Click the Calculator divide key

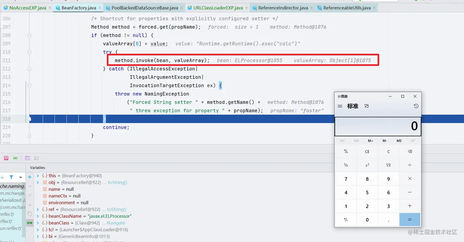pyautogui.click(x=410, y=165)
